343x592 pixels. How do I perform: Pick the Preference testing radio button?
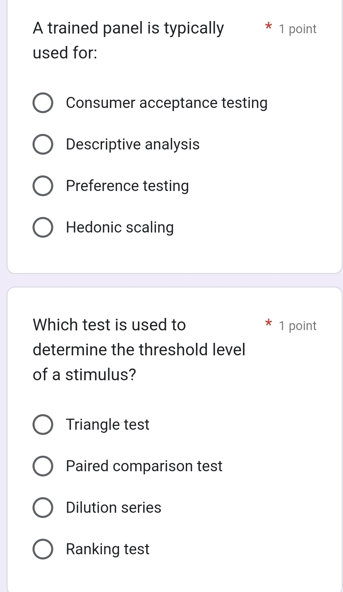pyautogui.click(x=43, y=186)
